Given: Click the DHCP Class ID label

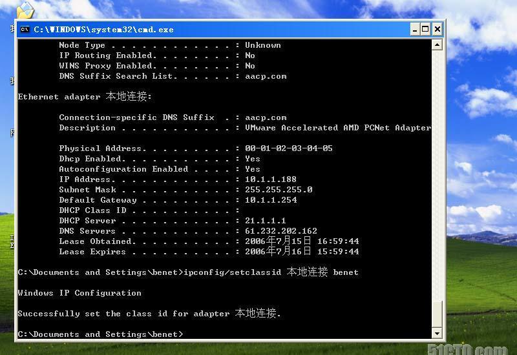Looking at the screenshot, I should (92, 210).
